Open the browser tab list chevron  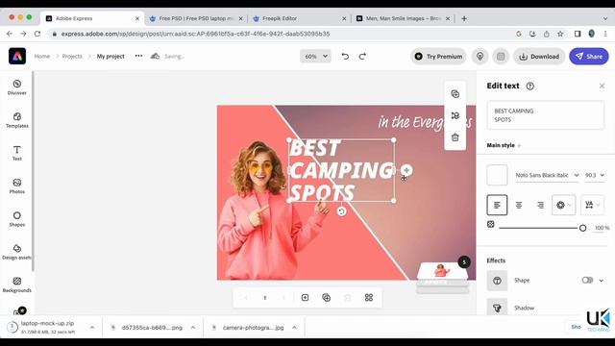click(x=605, y=18)
